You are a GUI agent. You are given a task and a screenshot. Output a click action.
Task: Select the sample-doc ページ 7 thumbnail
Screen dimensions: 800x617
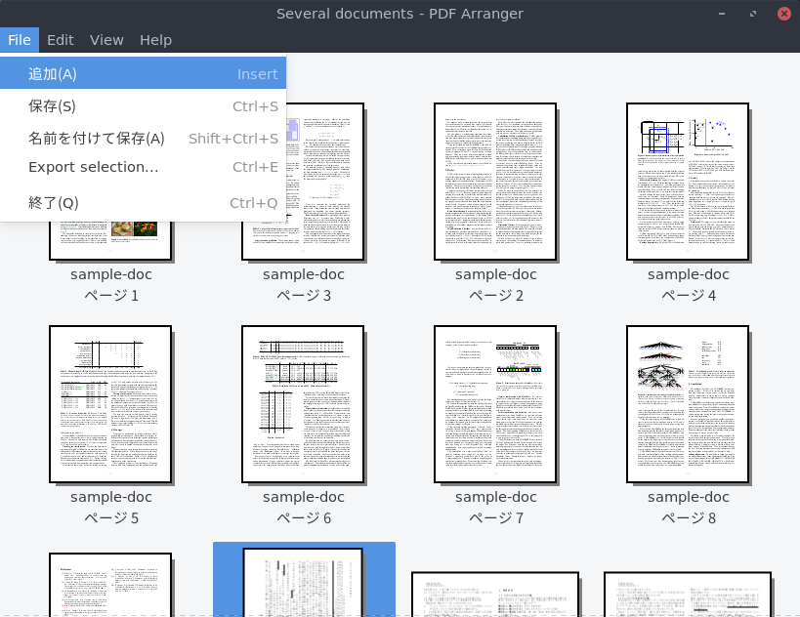coord(495,403)
